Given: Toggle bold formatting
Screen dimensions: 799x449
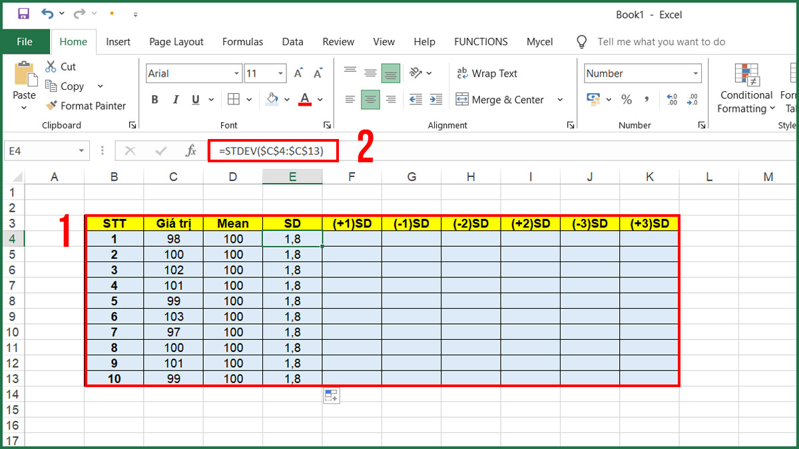Looking at the screenshot, I should (154, 99).
